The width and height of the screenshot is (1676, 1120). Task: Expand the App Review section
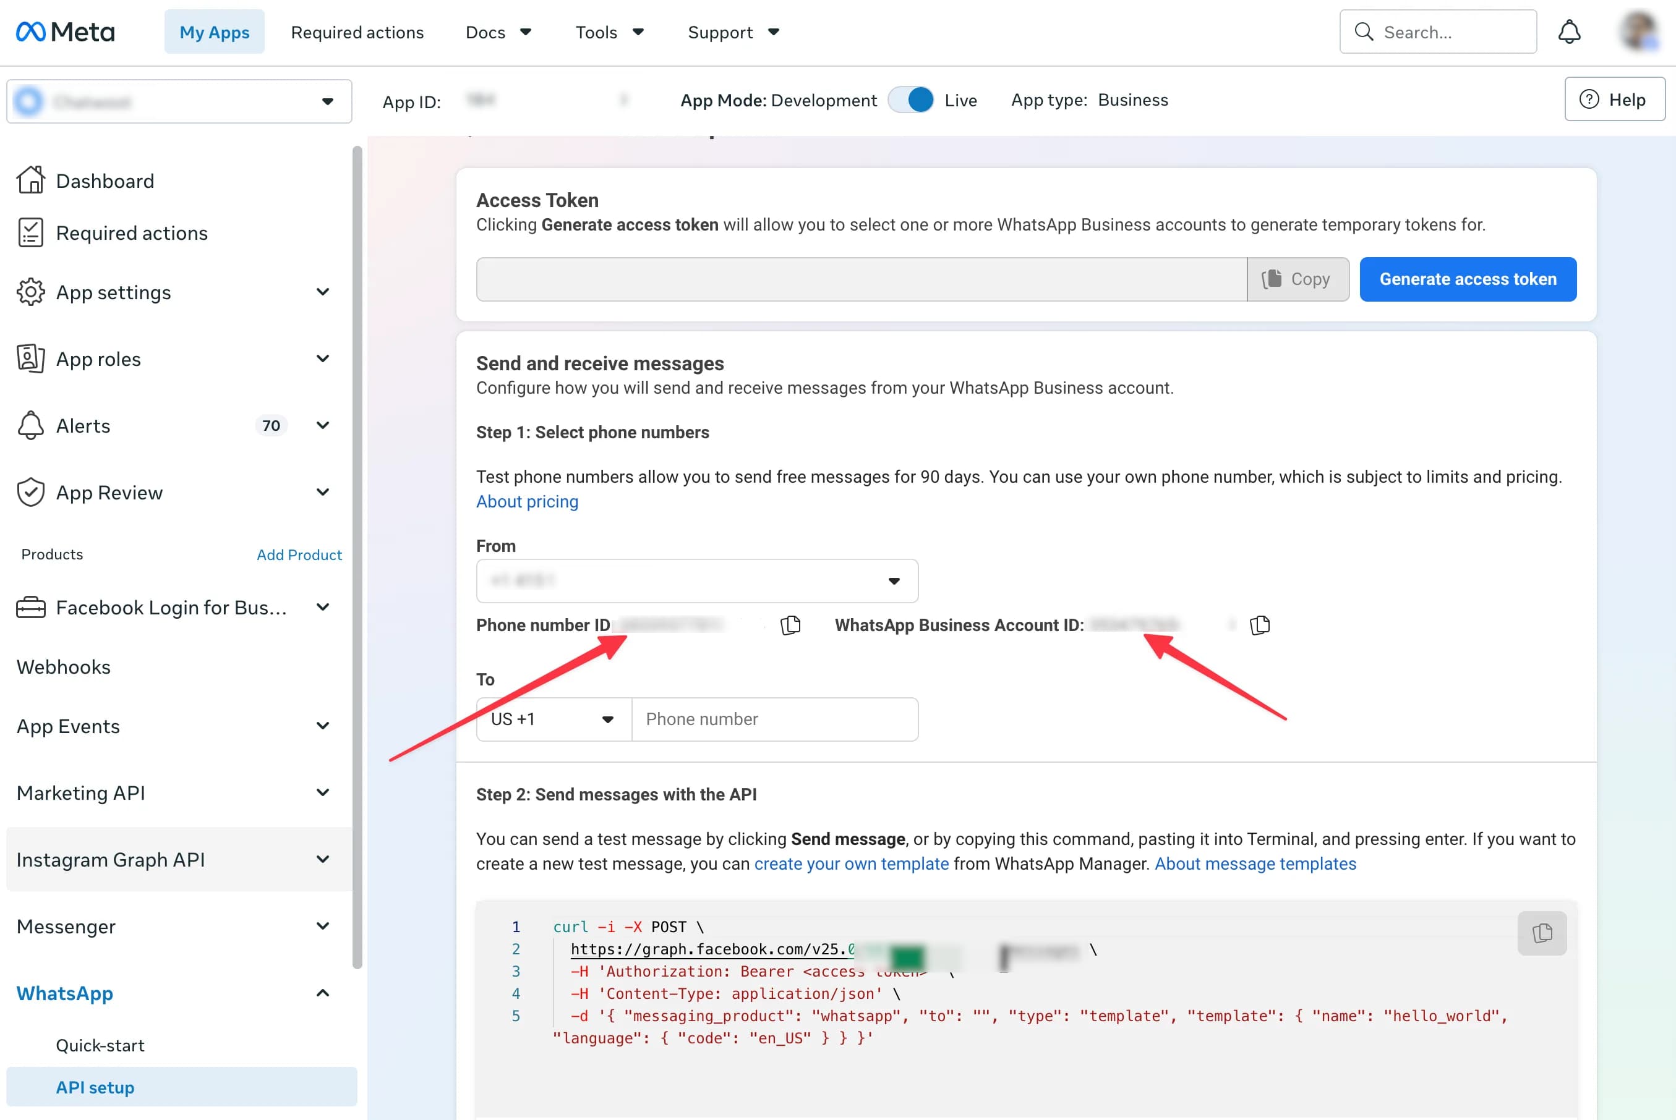pos(323,492)
